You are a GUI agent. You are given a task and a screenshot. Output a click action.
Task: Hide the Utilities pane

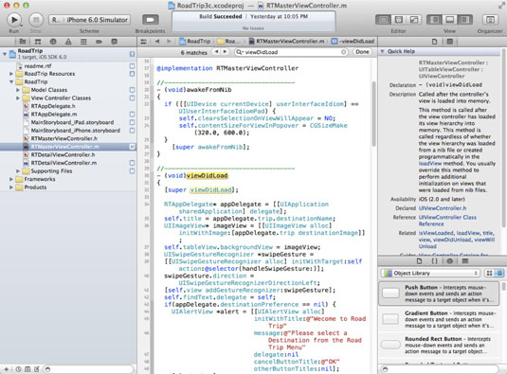pyautogui.click(x=464, y=20)
